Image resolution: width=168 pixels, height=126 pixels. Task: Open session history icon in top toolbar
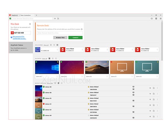point(152,19)
